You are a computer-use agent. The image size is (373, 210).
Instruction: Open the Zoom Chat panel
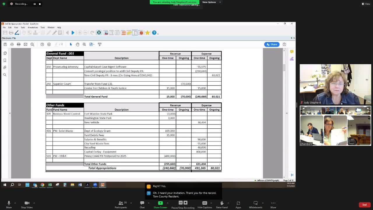click(142, 204)
